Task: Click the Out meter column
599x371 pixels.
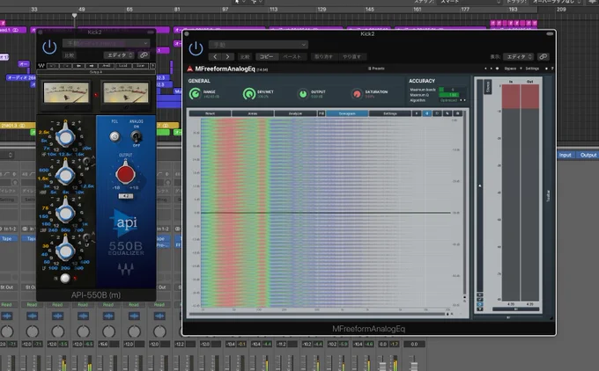Action: coord(530,193)
